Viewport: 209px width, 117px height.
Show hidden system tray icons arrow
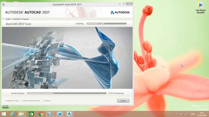click(x=173, y=114)
